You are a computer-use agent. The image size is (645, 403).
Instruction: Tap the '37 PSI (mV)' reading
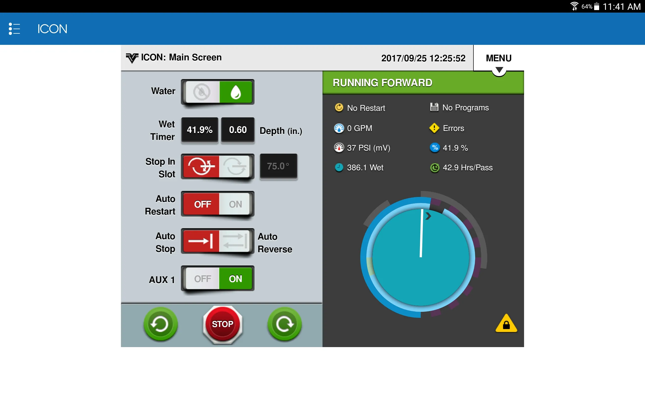(369, 148)
